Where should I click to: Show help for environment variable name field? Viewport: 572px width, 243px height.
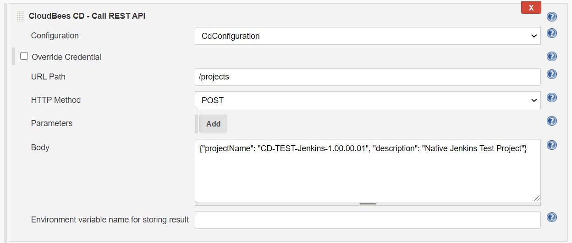[552, 217]
